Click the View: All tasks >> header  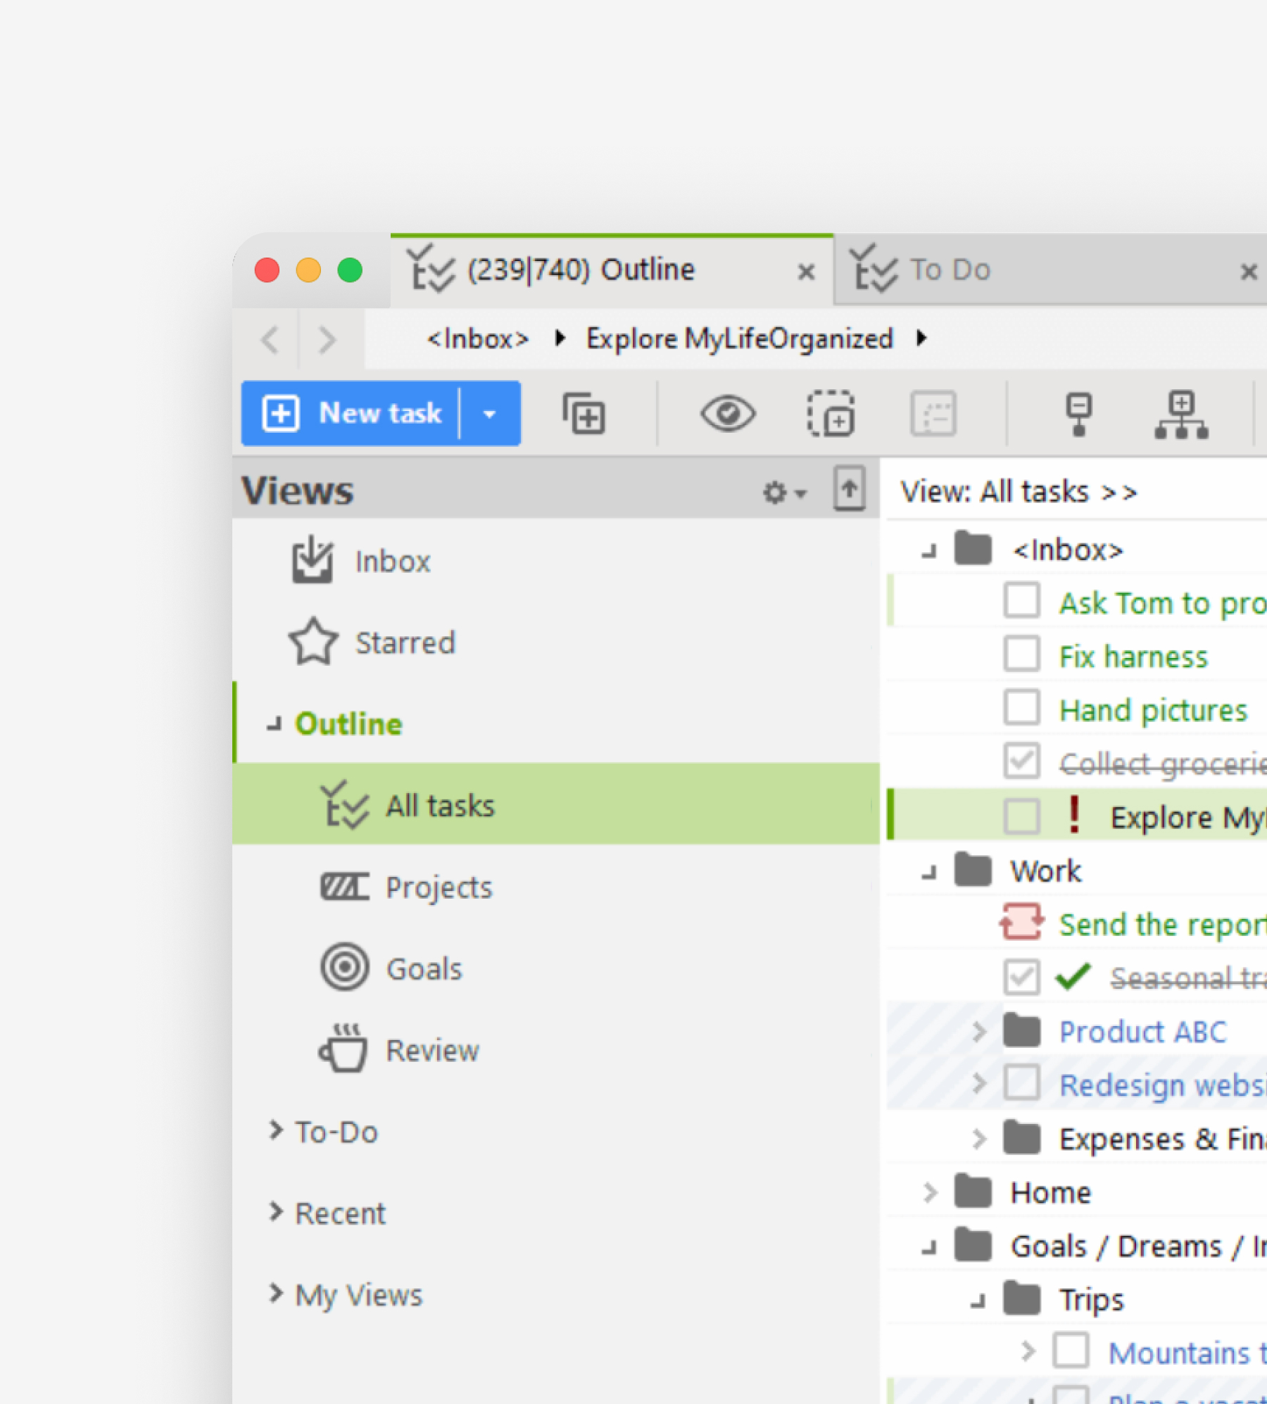click(x=1019, y=491)
